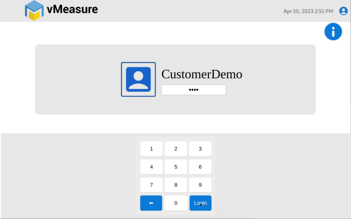Tap keypad digit 5
This screenshot has height=219, width=351.
(x=175, y=167)
